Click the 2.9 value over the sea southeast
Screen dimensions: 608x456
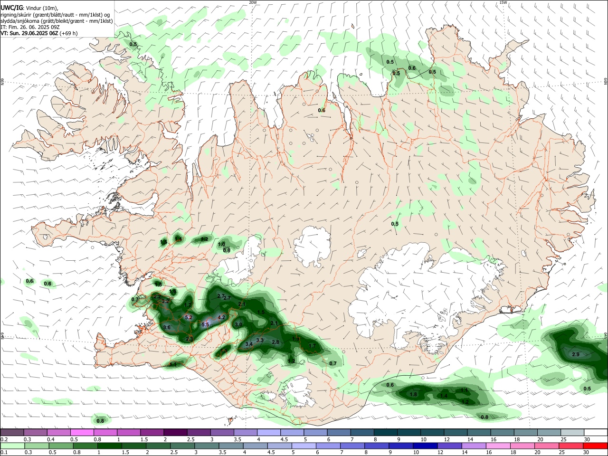576,354
